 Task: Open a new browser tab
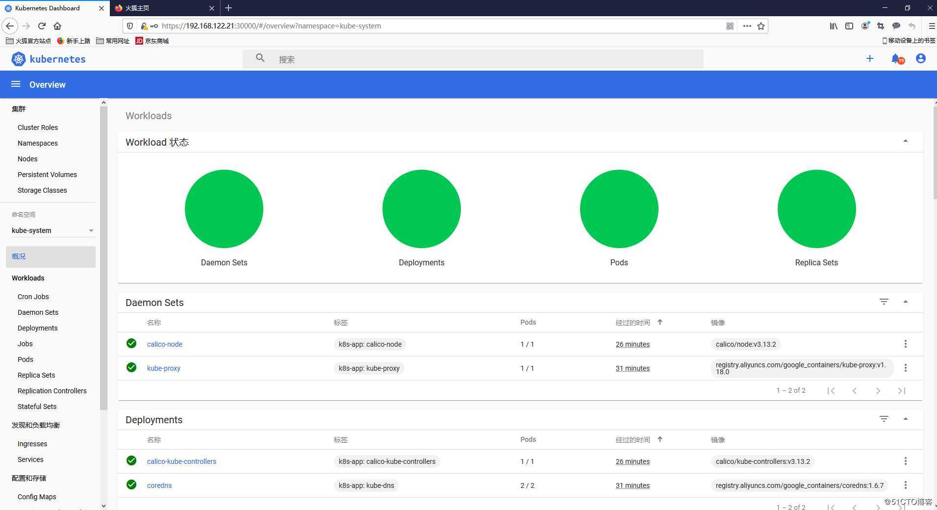228,8
